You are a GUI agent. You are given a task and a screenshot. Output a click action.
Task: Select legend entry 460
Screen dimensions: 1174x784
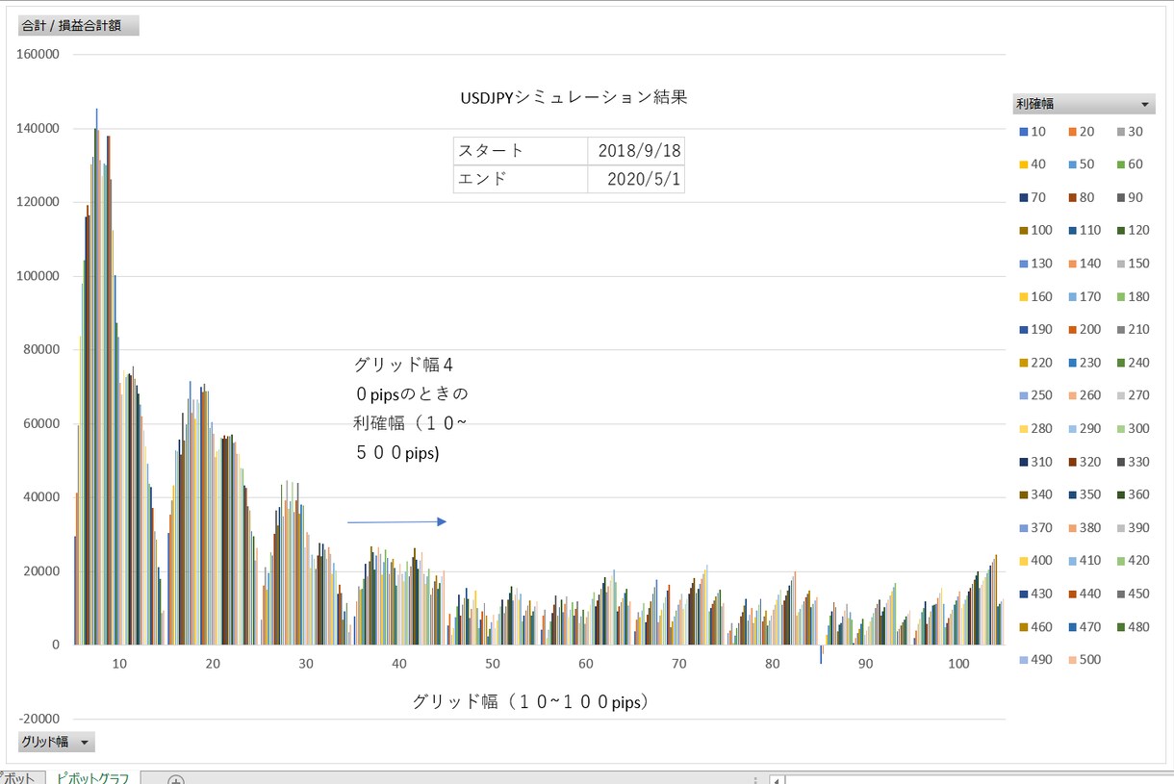point(1036,627)
